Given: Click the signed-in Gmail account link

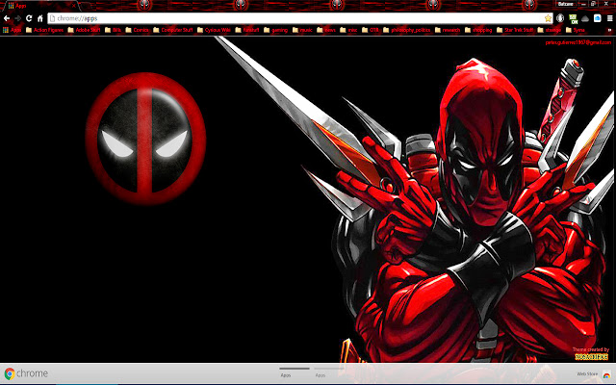Looking at the screenshot, I should pos(578,42).
